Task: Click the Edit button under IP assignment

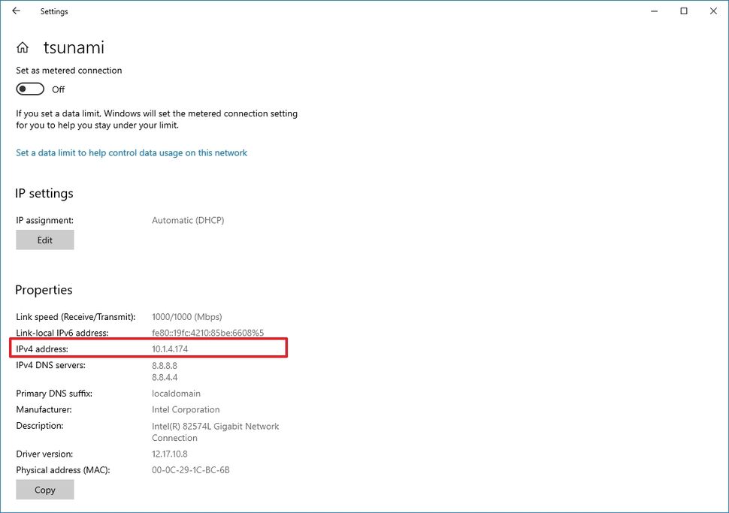Action: (44, 240)
